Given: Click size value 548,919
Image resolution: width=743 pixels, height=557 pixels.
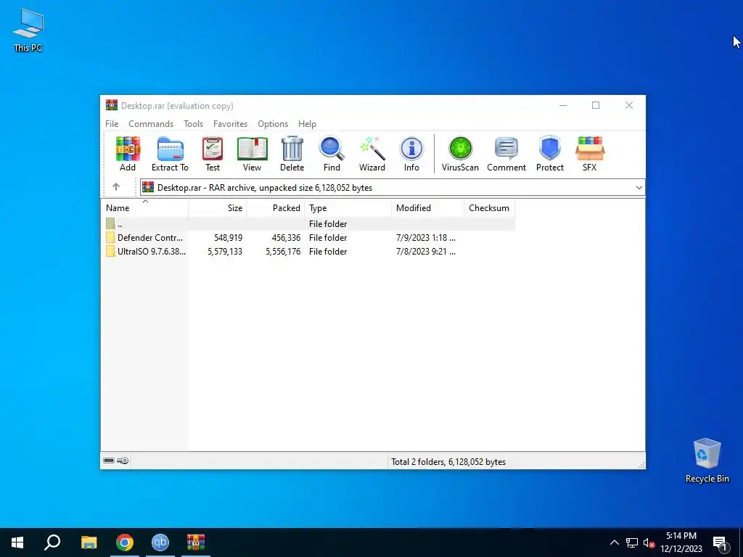Looking at the screenshot, I should 228,238.
